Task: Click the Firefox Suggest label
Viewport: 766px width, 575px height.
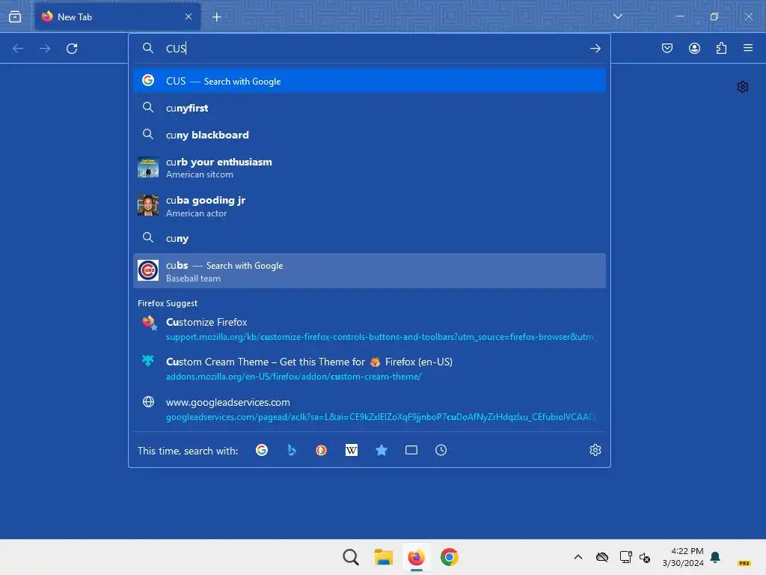Action: pos(168,303)
